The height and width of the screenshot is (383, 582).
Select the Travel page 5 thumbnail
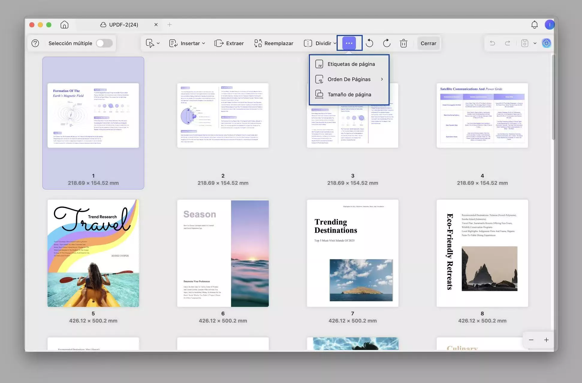(x=93, y=253)
